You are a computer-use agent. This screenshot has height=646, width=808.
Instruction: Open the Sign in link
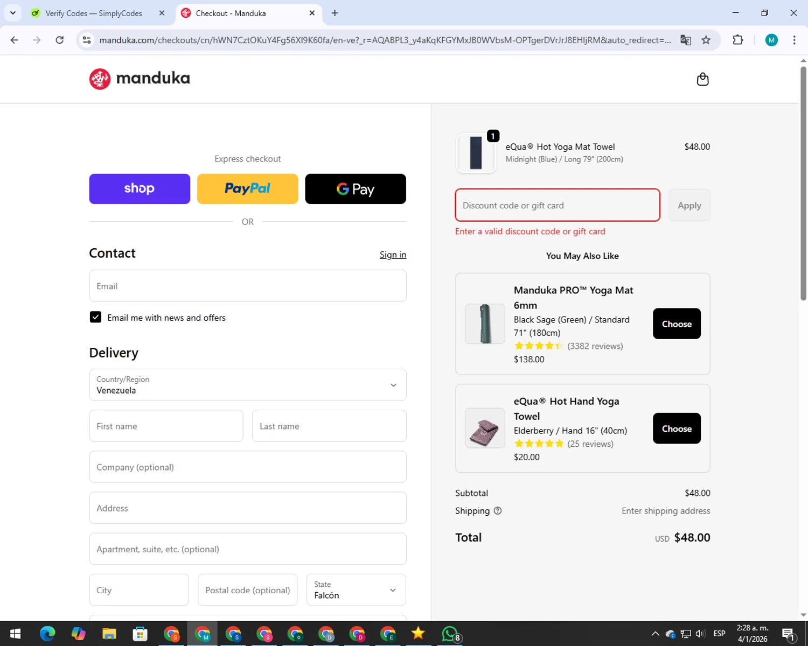pos(393,255)
